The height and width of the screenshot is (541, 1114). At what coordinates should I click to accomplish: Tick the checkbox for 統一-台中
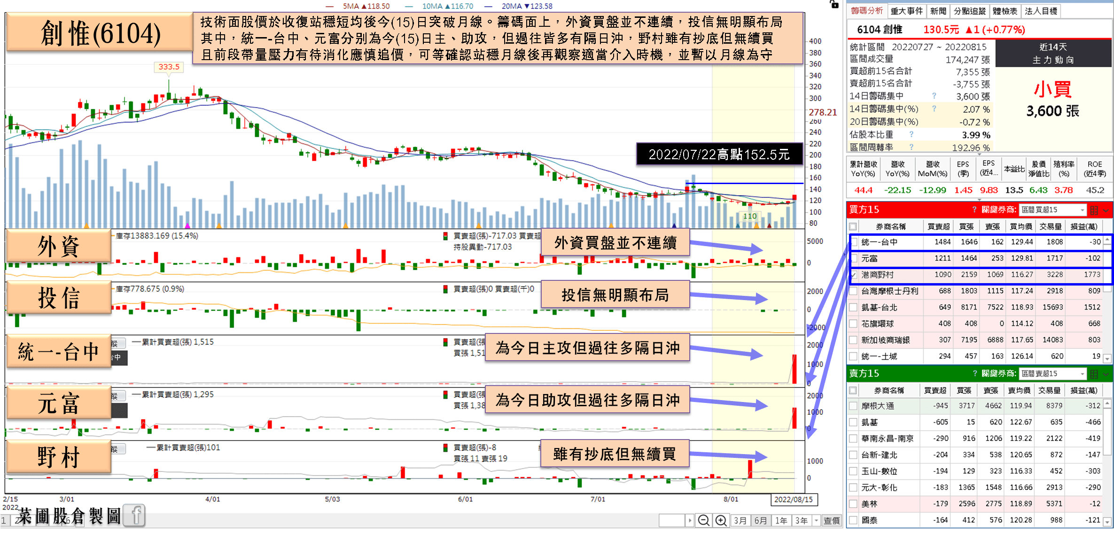tap(854, 242)
